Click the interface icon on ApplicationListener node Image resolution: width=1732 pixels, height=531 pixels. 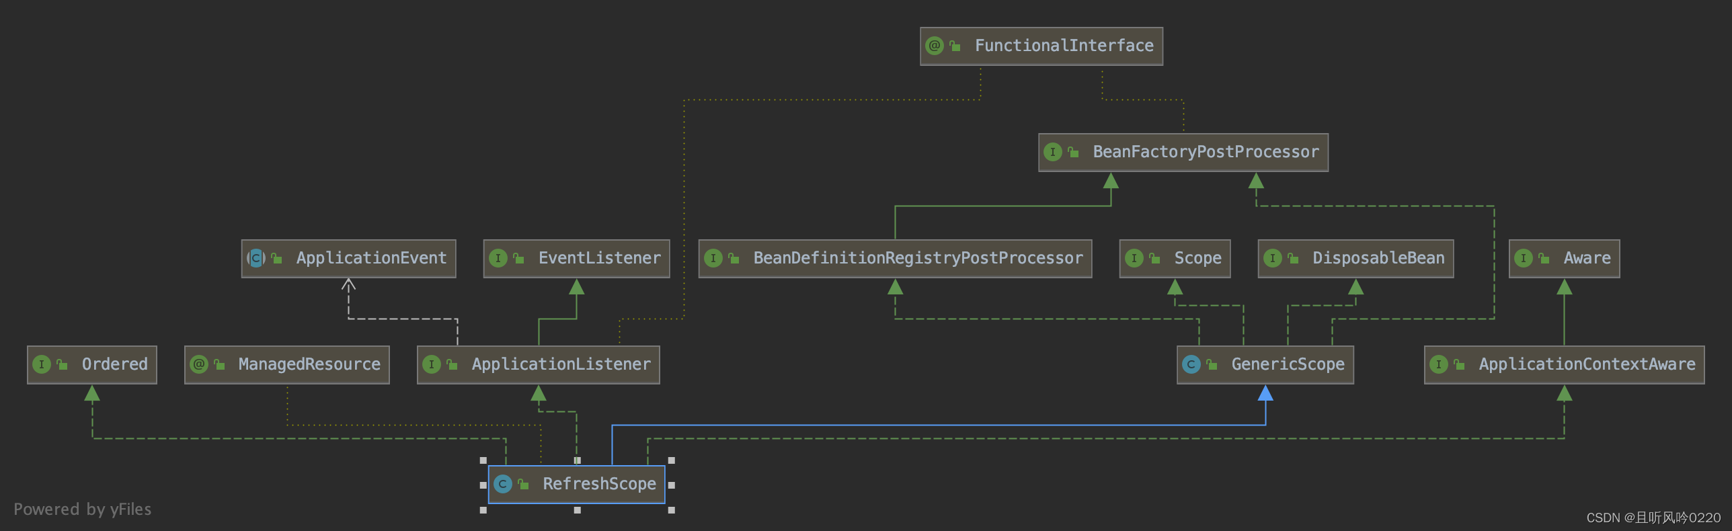tap(432, 364)
